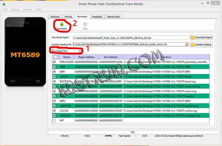This screenshot has width=222, height=146.
Task: Uncheck the ANDROID checkbox
Action: [x=54, y=106]
